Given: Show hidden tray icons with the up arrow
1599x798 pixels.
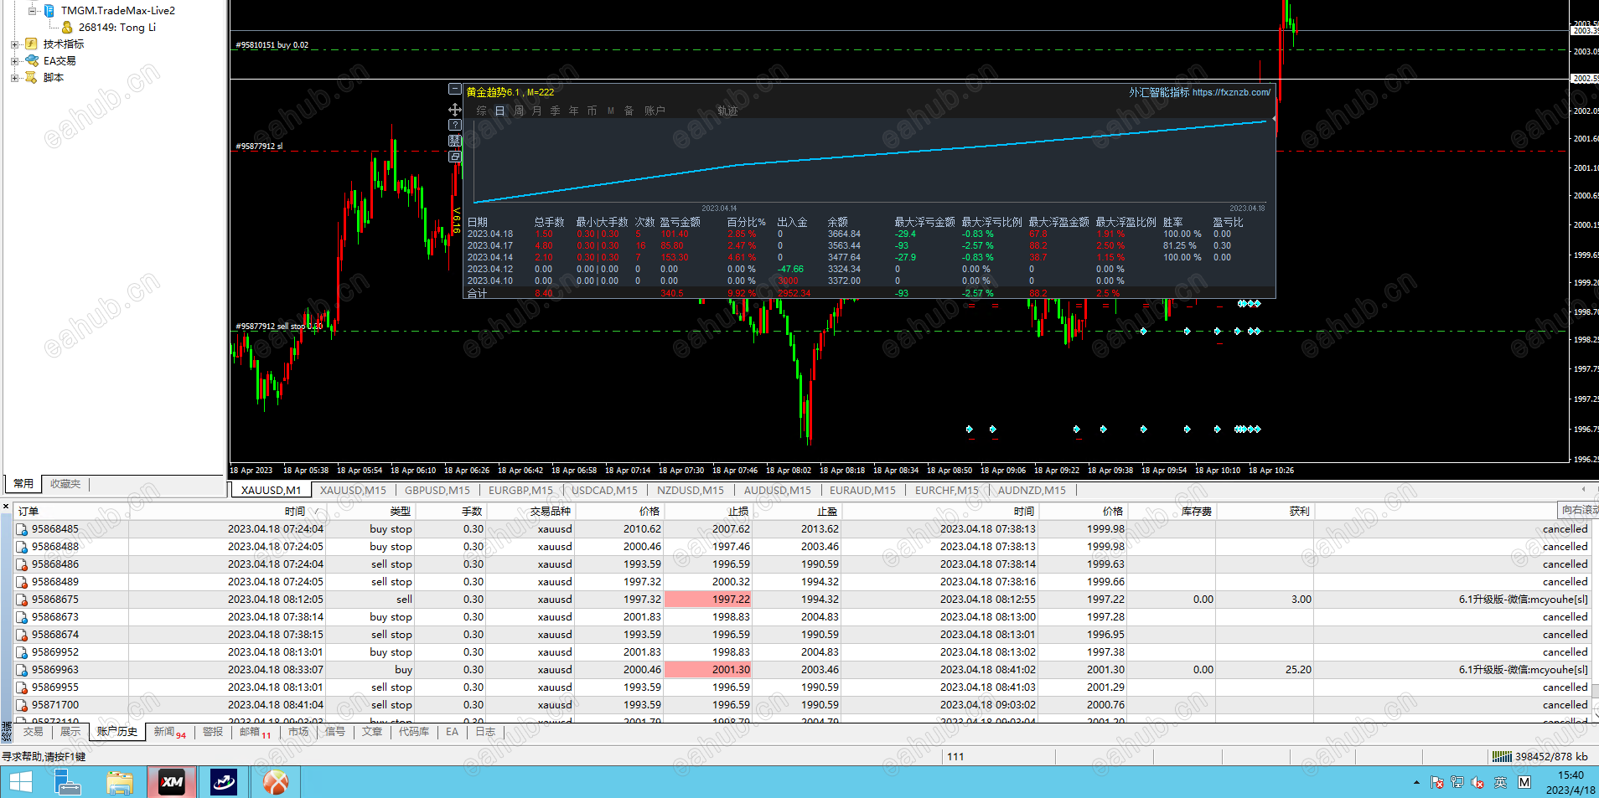Looking at the screenshot, I should [x=1416, y=783].
